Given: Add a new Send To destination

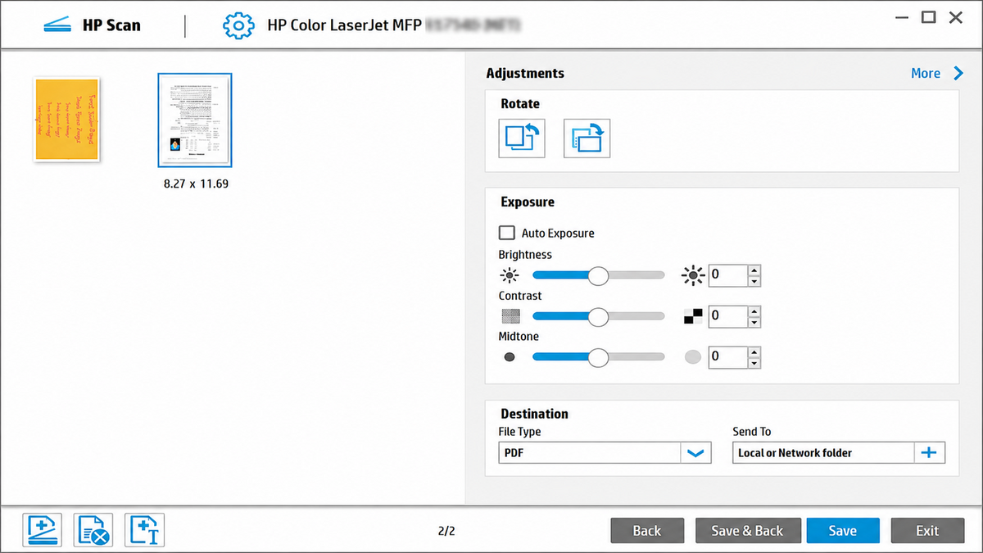Looking at the screenshot, I should point(929,452).
